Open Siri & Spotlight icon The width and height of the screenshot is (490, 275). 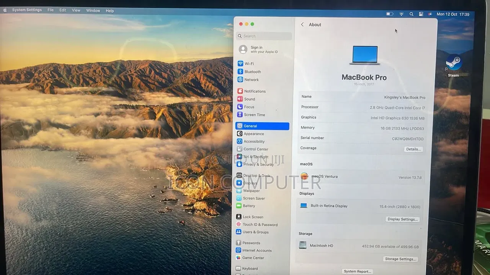tap(240, 157)
